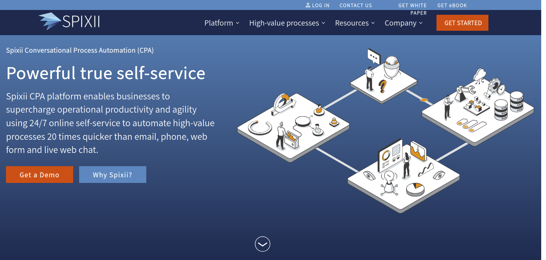This screenshot has height=260, width=546.
Task: Click the scroll-down chevron circle icon
Action: click(263, 244)
